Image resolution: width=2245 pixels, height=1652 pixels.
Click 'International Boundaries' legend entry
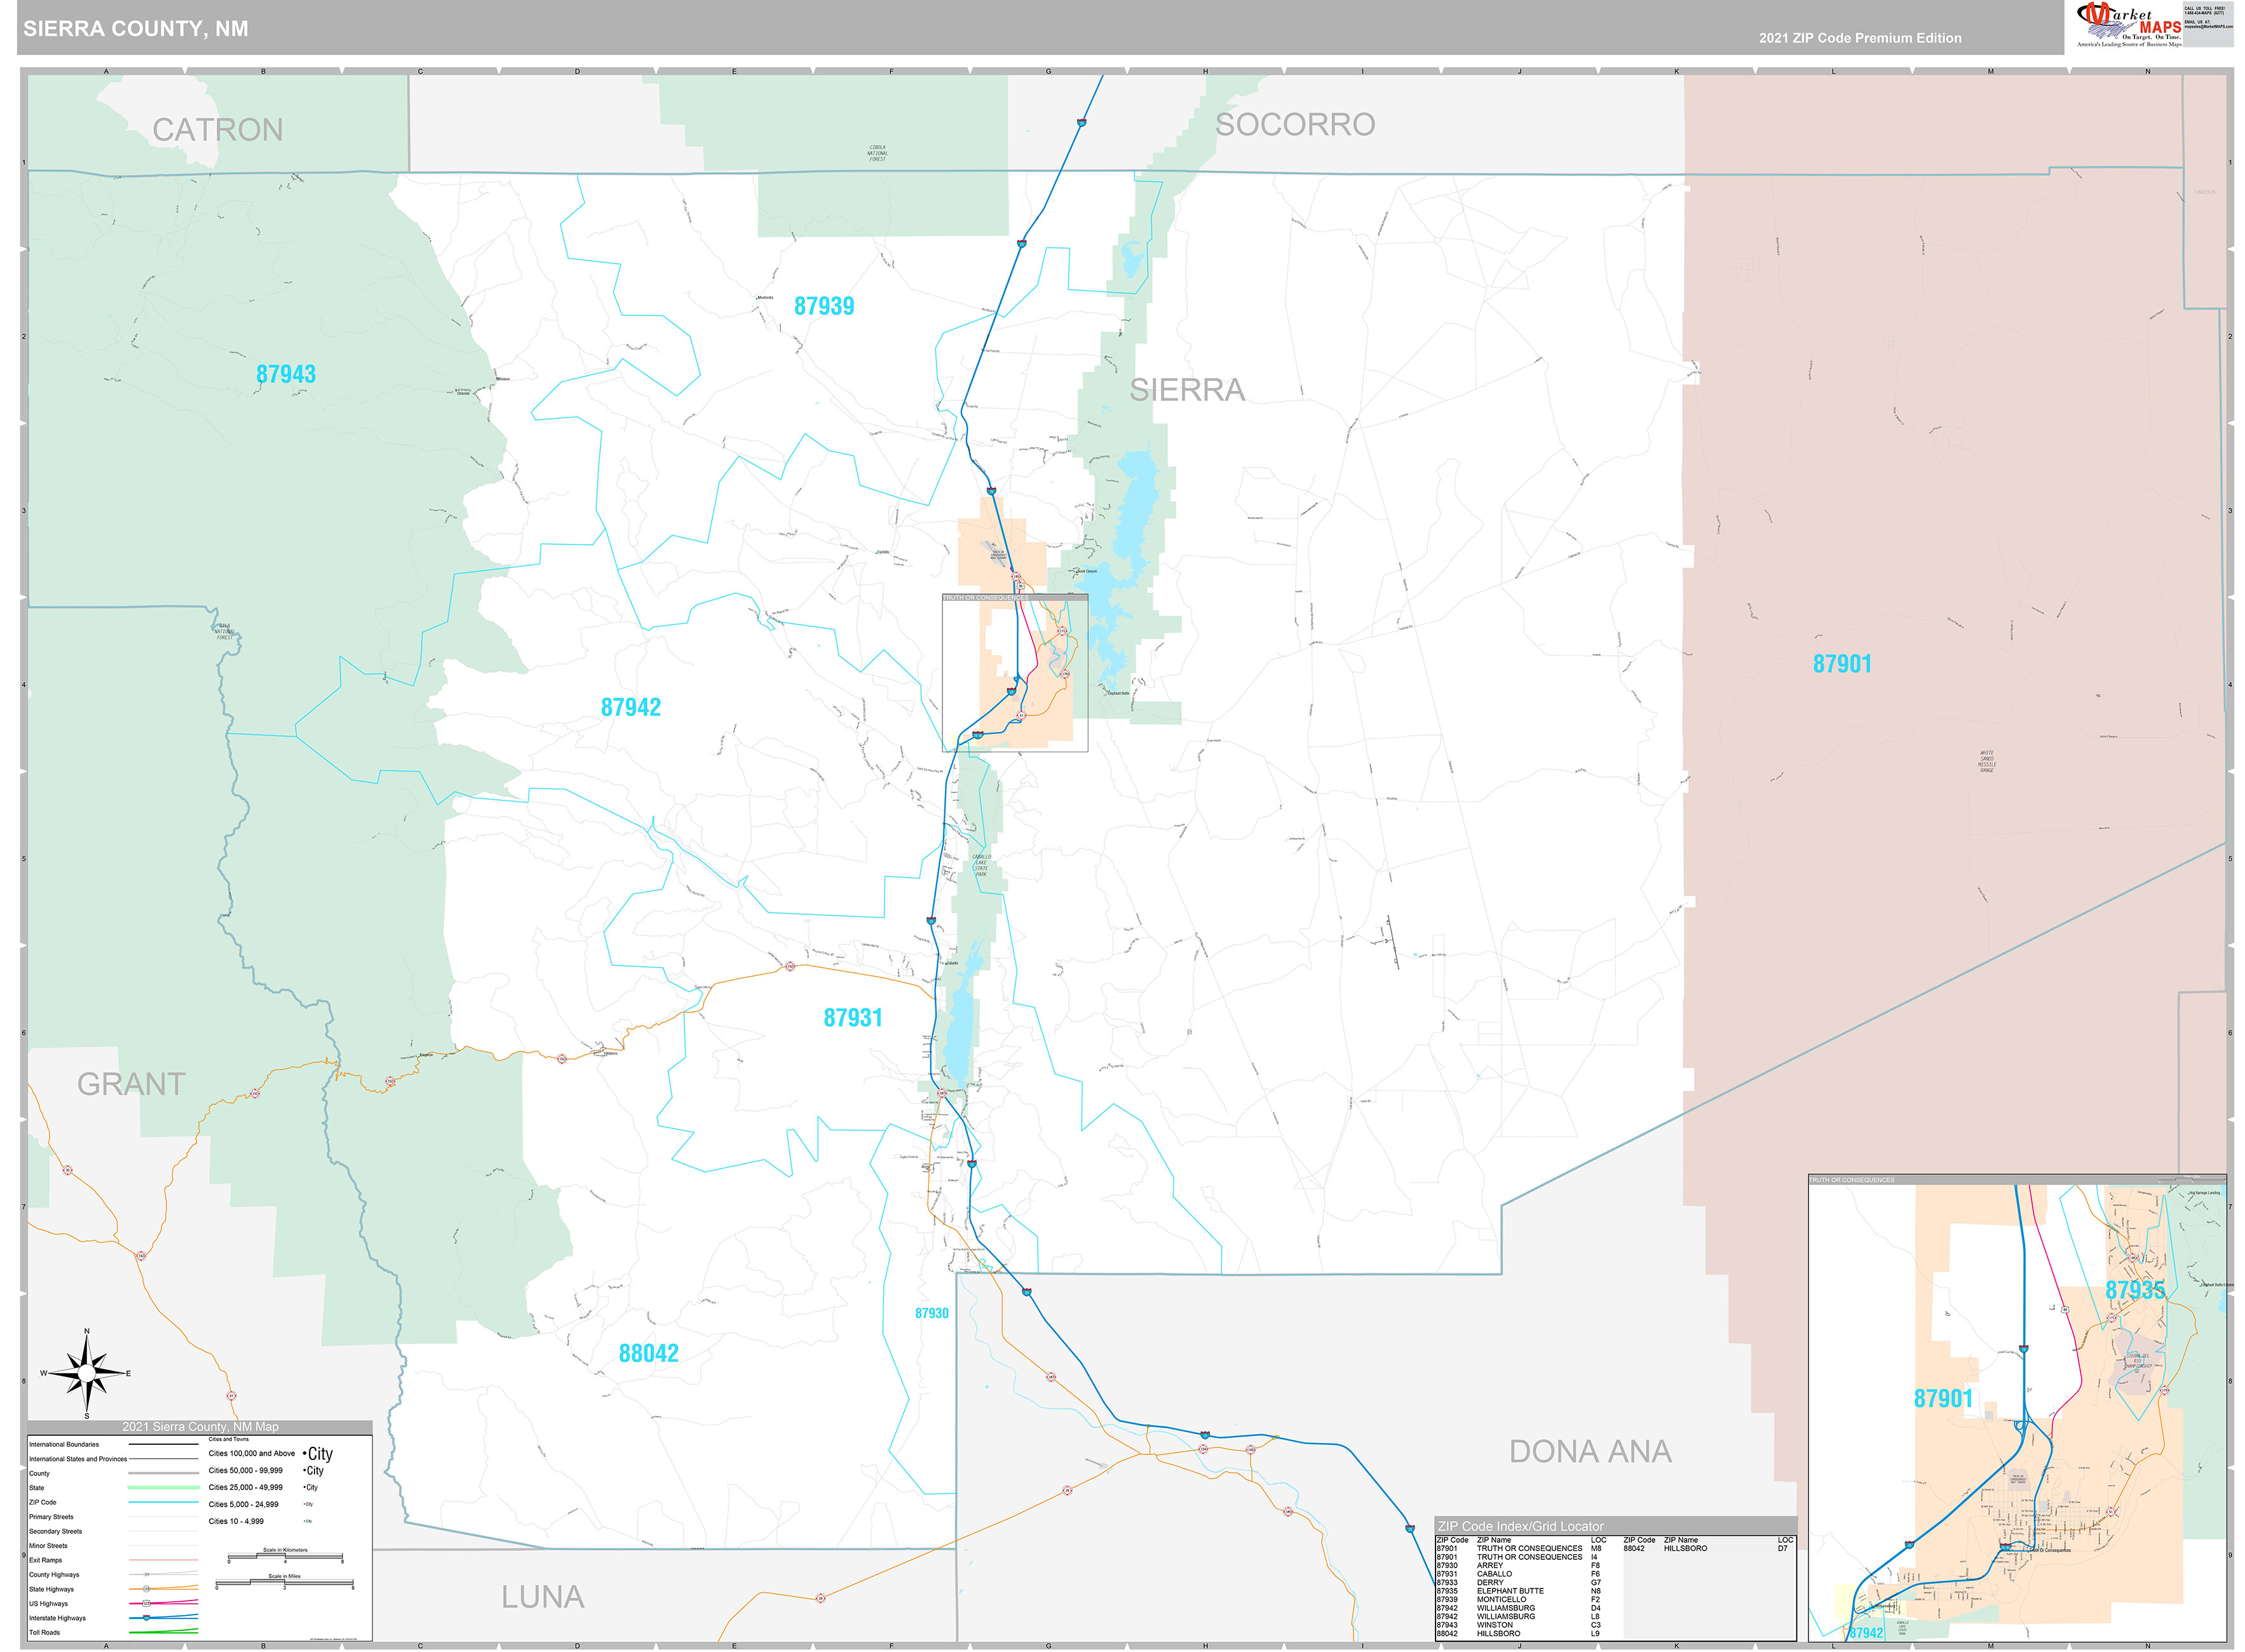pos(64,1444)
